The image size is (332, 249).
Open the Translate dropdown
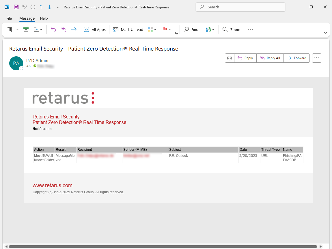pyautogui.click(x=210, y=29)
